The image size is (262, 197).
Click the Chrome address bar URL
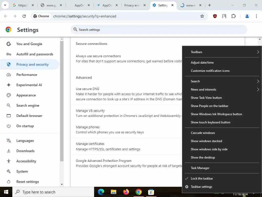[x=84, y=16]
